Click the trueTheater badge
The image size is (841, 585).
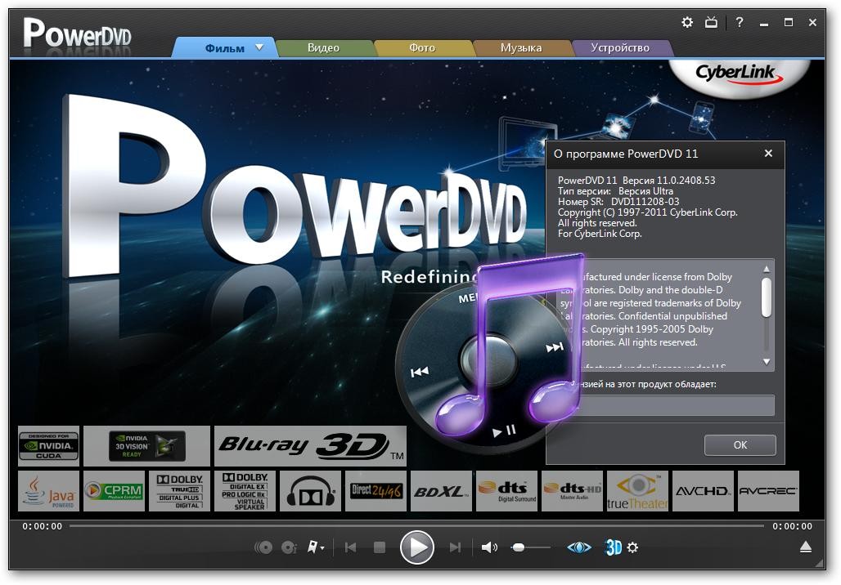click(x=638, y=491)
